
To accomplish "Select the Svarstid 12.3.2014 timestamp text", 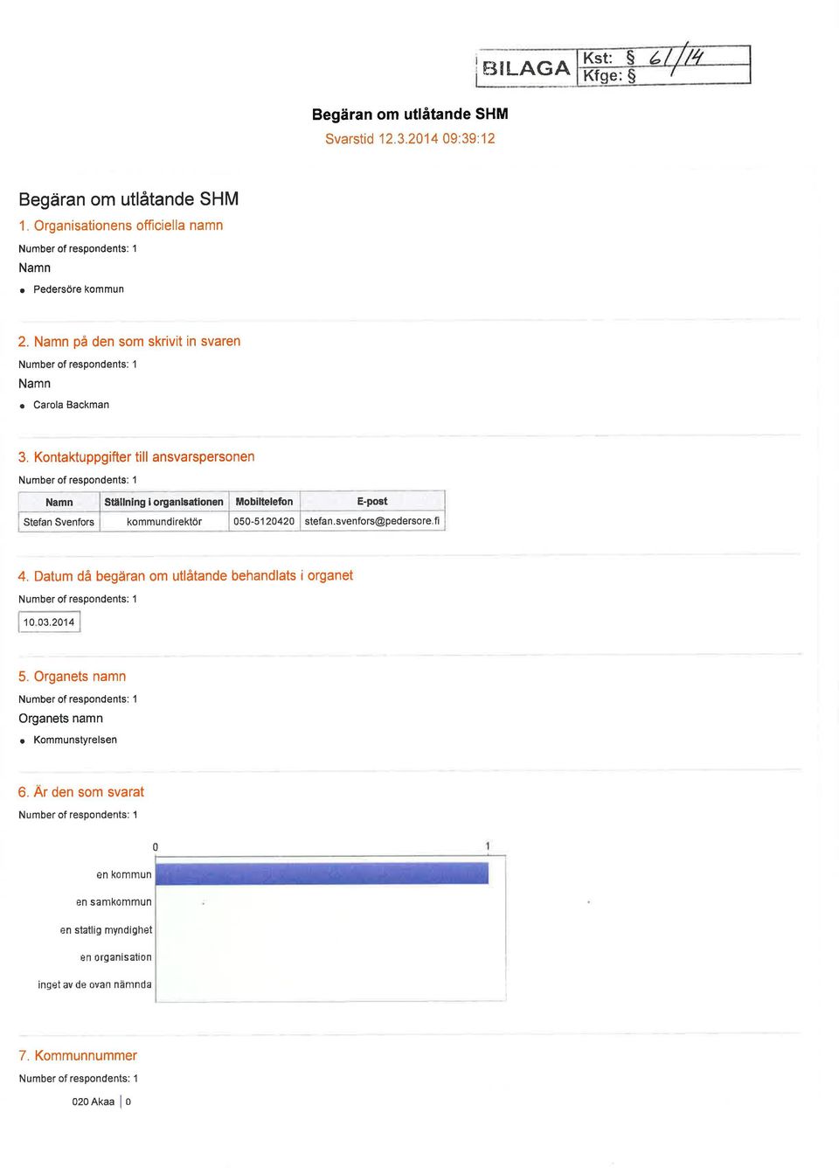I will coord(410,138).
